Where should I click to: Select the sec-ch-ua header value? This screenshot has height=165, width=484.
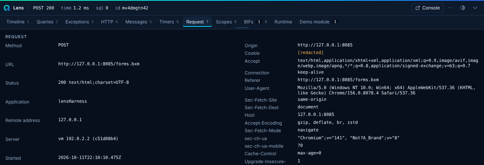tap(349, 138)
